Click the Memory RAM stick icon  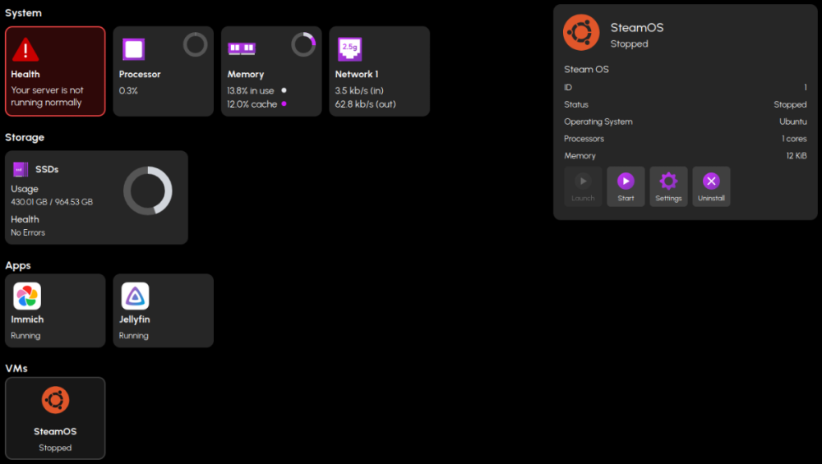tap(242, 49)
